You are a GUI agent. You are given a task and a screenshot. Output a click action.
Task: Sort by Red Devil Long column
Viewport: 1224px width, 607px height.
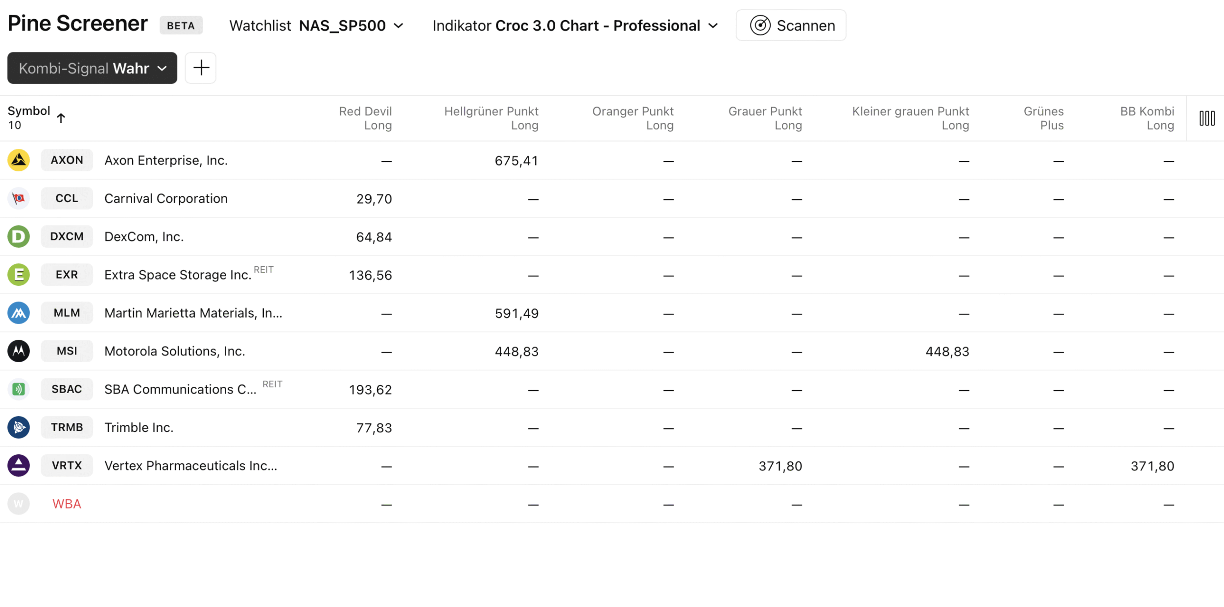365,118
